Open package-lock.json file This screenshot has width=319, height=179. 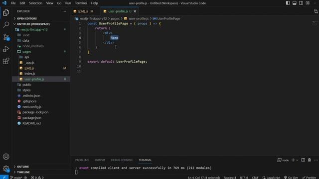coord(41,112)
